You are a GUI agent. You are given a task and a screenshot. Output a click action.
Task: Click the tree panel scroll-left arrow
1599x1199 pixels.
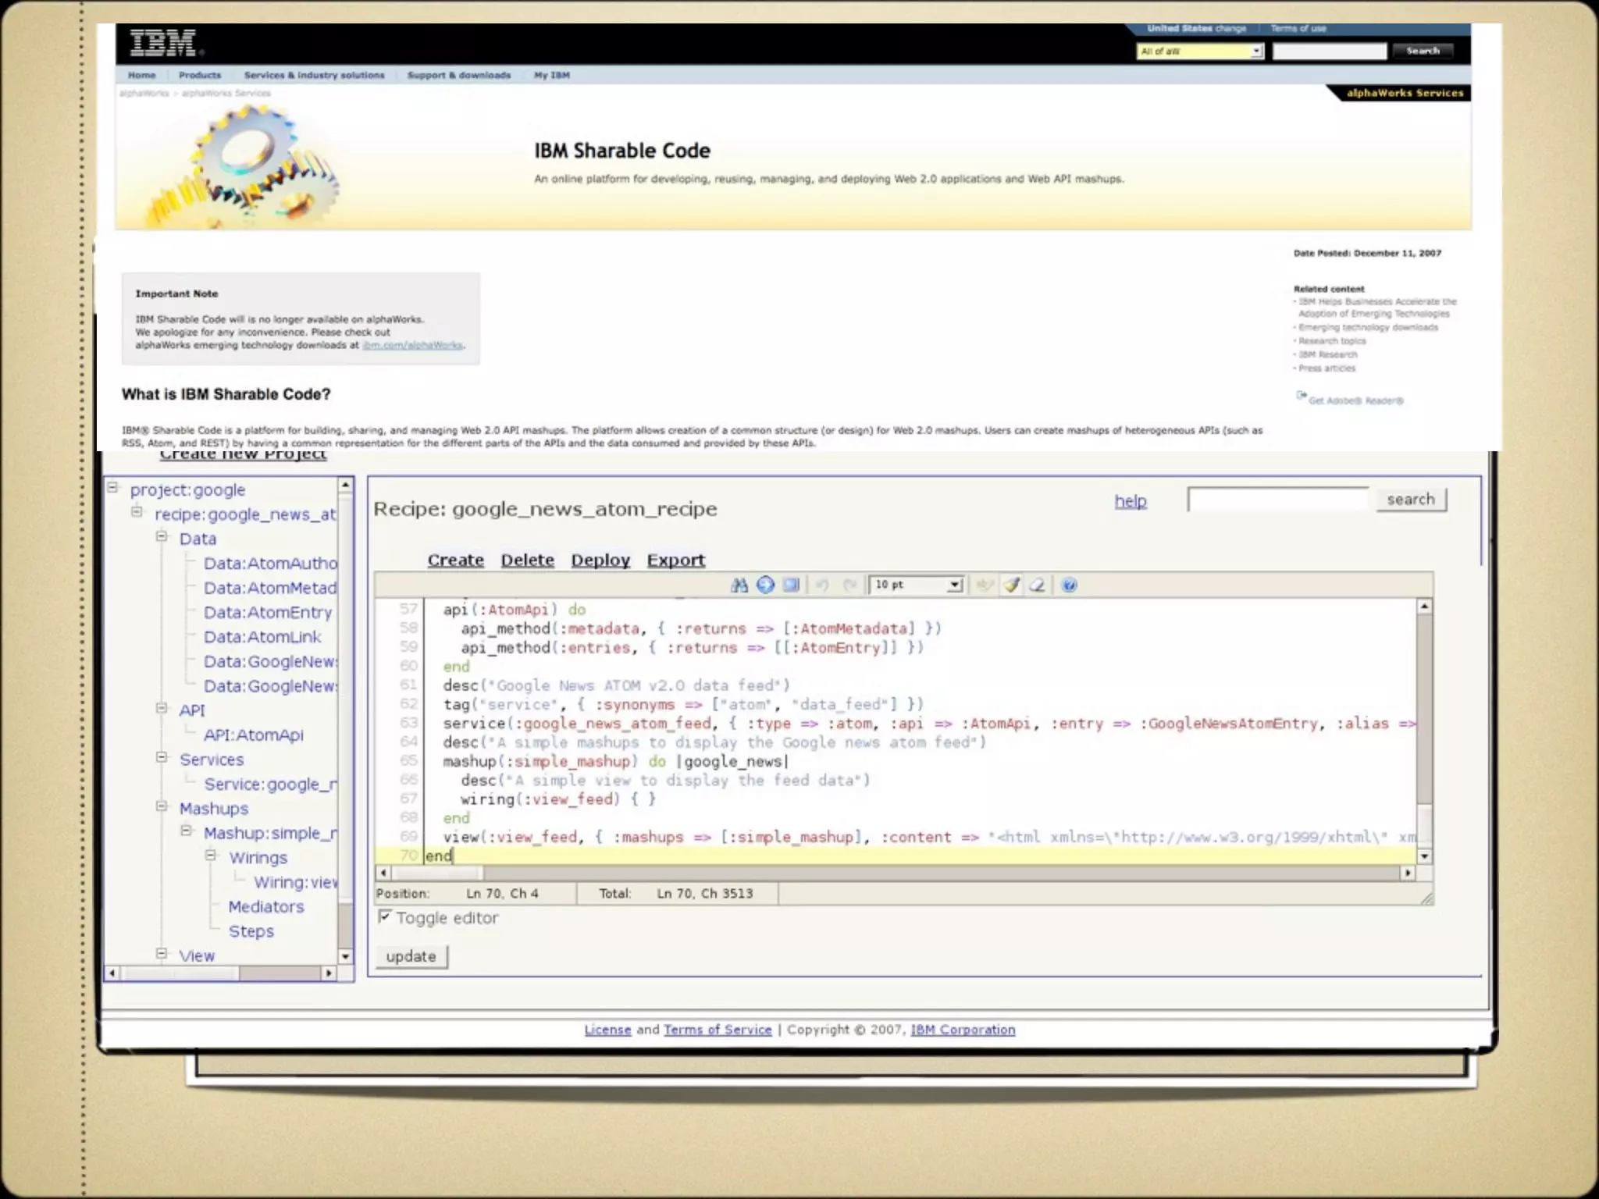click(x=112, y=973)
